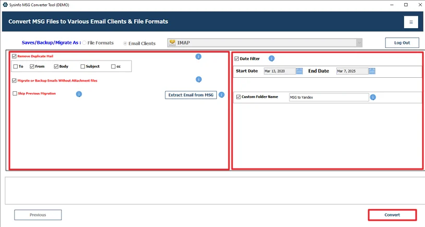The image size is (425, 227).
Task: Click the Sysinfo app logo in title bar
Action: [x=5, y=5]
